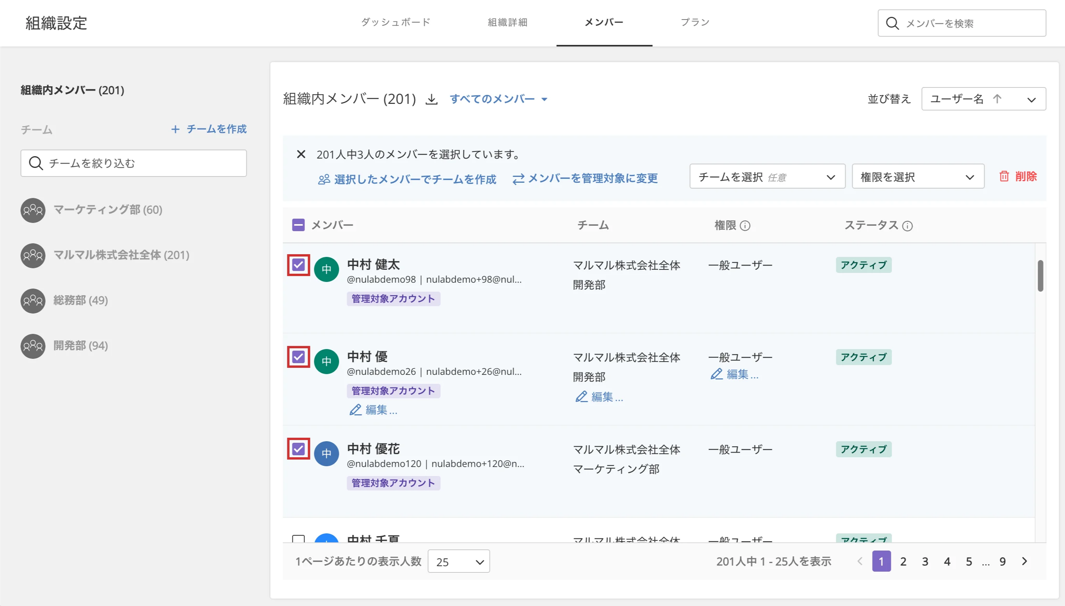This screenshot has width=1065, height=606.
Task: Open the 25 per-page dropdown
Action: pyautogui.click(x=458, y=561)
